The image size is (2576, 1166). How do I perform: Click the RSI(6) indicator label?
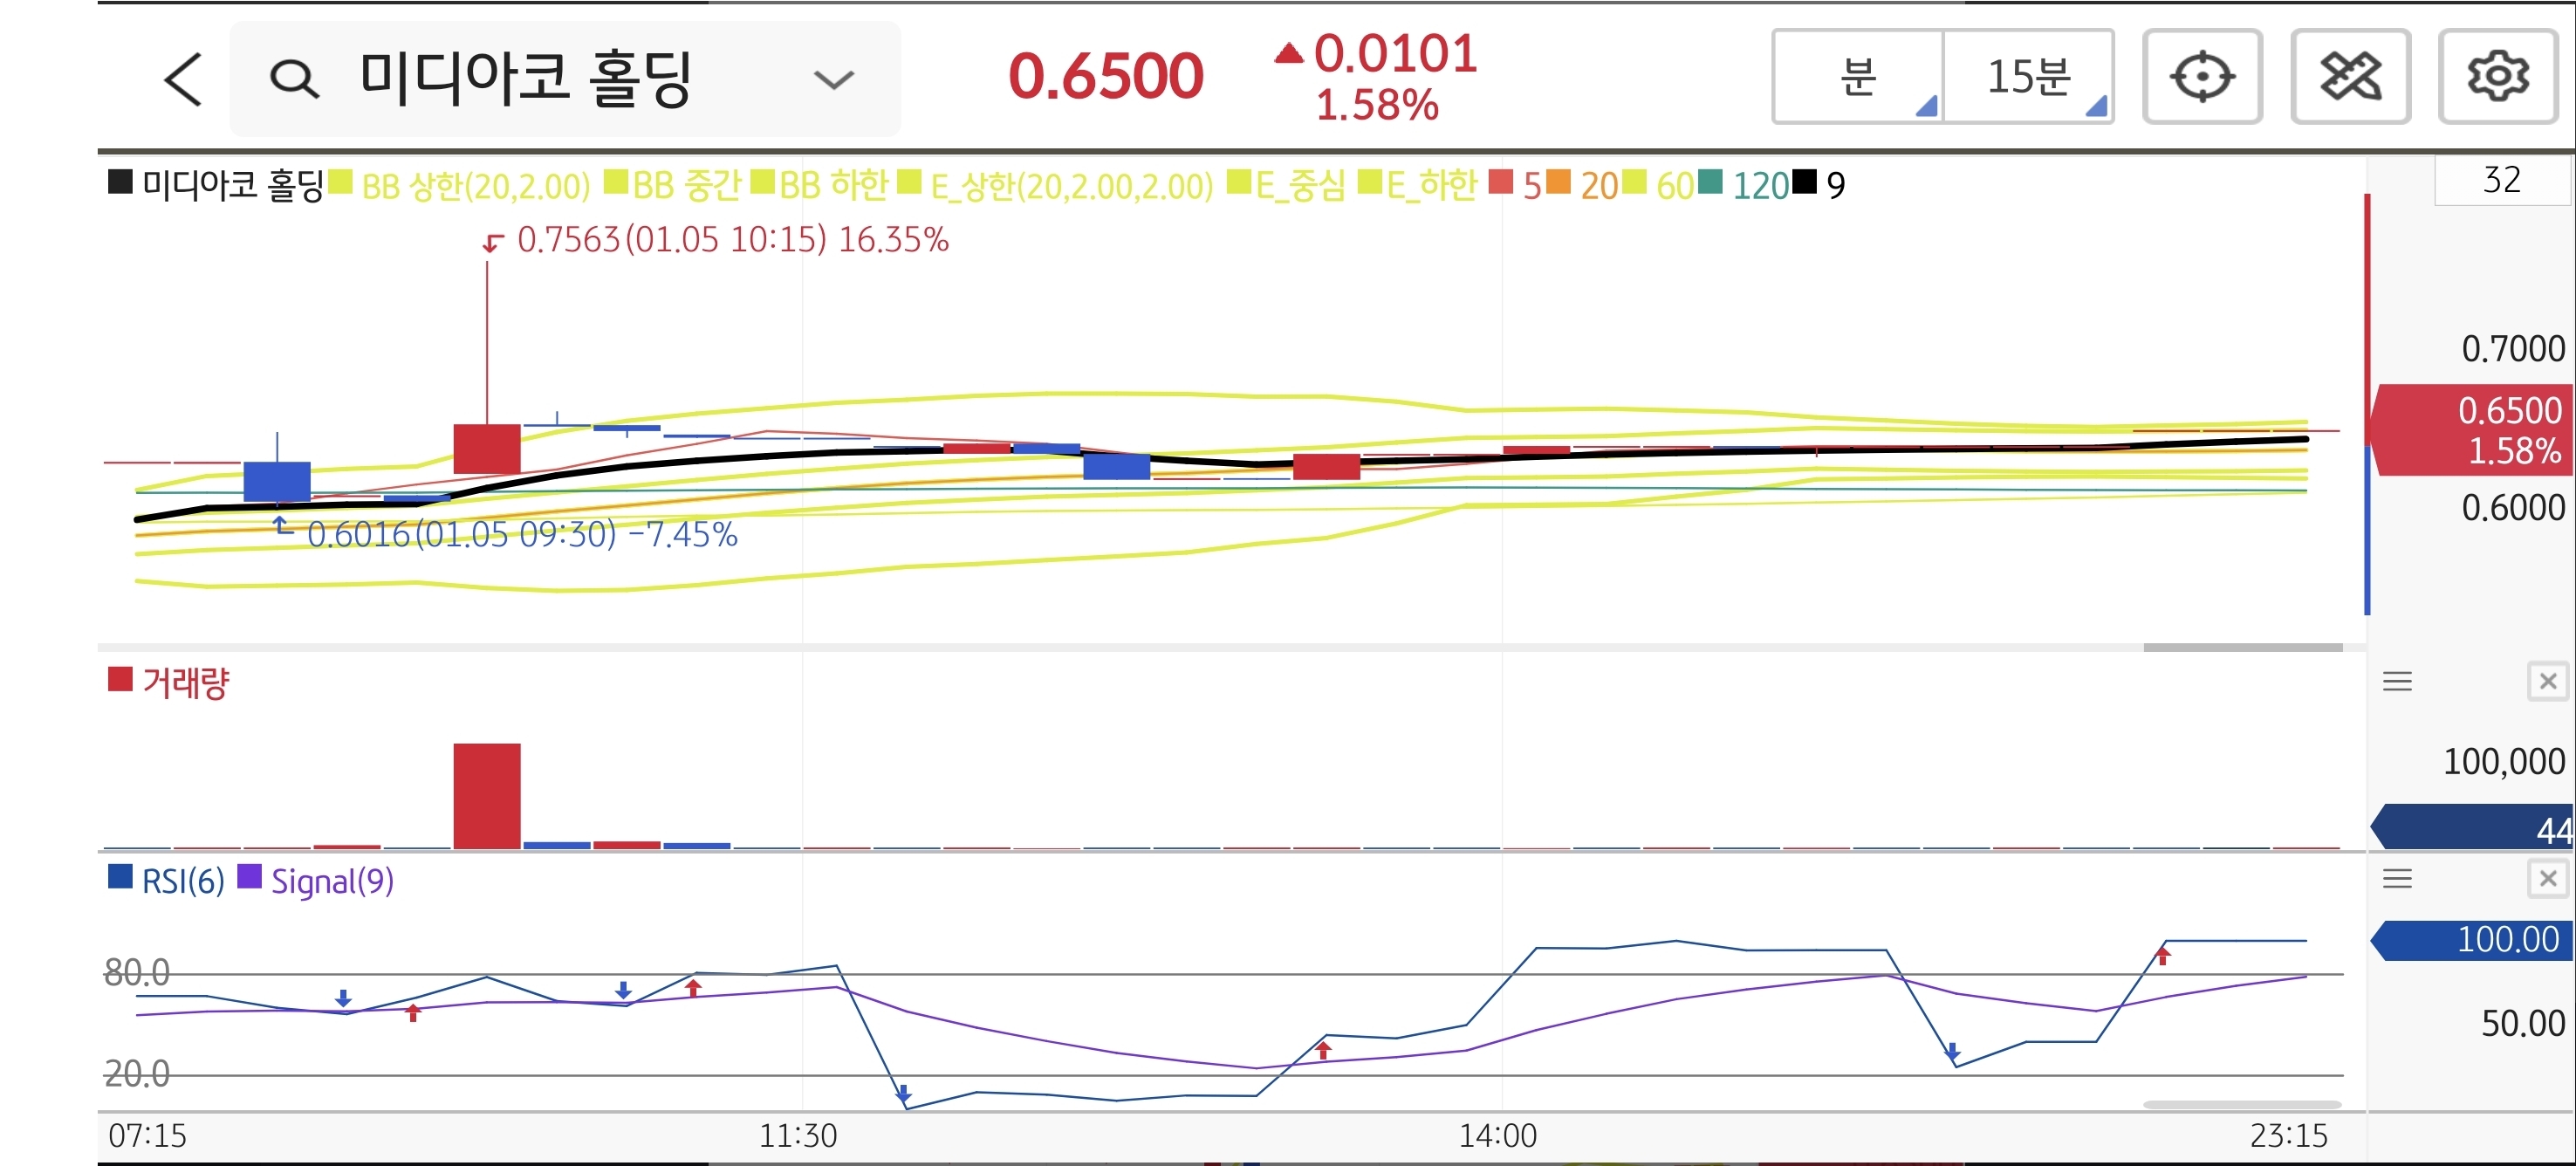(182, 882)
